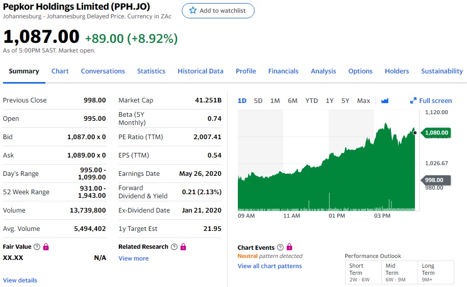467x287 pixels.
Task: Click View details under Fair Value
Action: [x=20, y=280]
